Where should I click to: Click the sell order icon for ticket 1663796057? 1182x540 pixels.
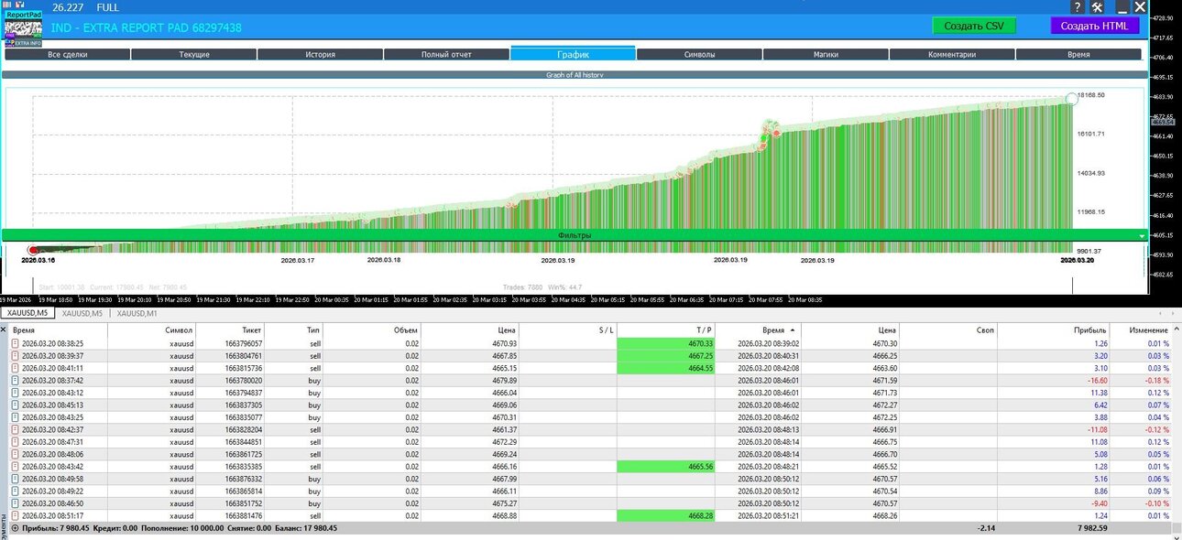coord(15,343)
